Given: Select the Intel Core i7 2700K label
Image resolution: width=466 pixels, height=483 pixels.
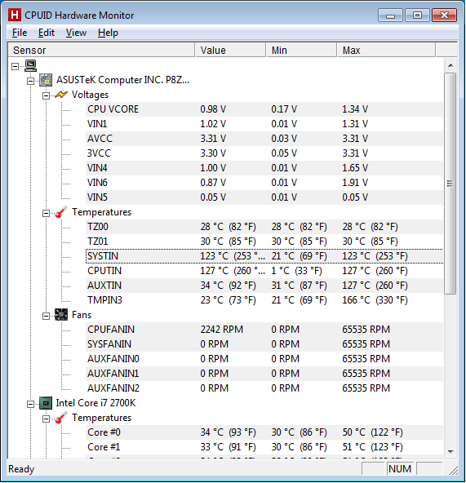Looking at the screenshot, I should (95, 403).
